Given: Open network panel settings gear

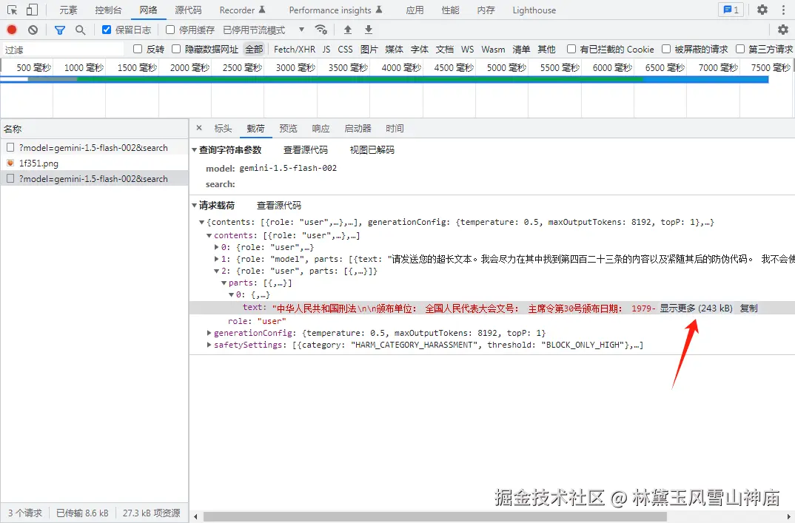Looking at the screenshot, I should click(x=783, y=30).
